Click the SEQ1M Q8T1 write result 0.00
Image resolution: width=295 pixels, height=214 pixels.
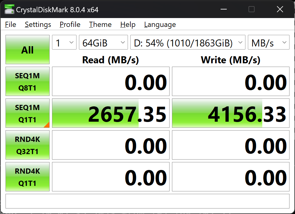coord(231,81)
